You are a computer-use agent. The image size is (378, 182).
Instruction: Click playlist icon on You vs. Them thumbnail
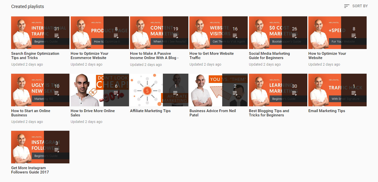coord(235,93)
